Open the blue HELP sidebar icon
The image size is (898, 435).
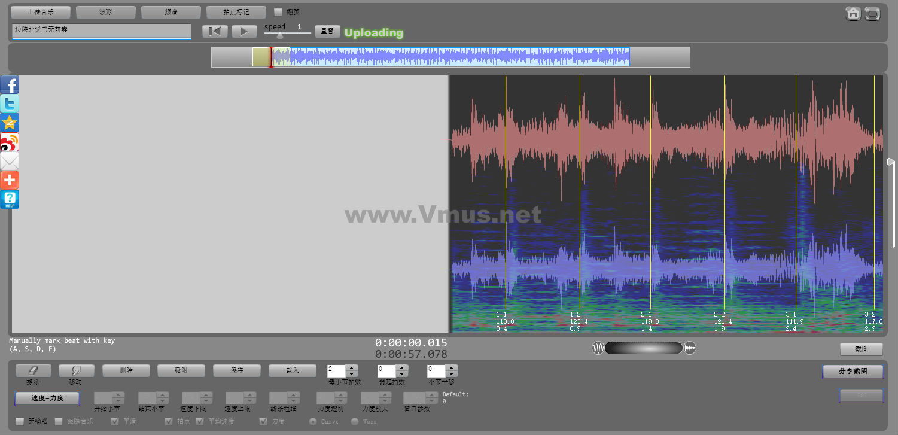pos(10,199)
